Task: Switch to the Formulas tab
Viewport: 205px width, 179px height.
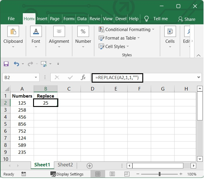Action: tap(69, 19)
